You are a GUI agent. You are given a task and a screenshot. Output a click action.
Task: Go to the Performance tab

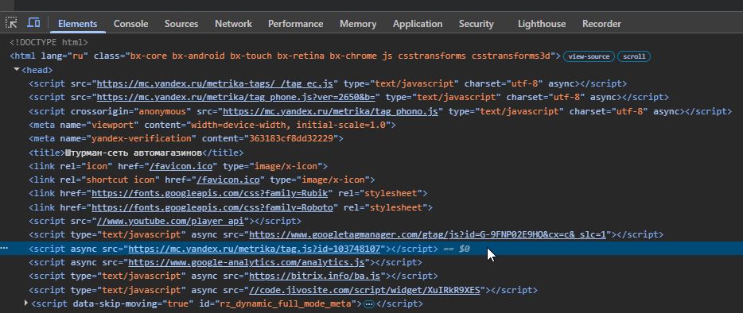point(295,24)
